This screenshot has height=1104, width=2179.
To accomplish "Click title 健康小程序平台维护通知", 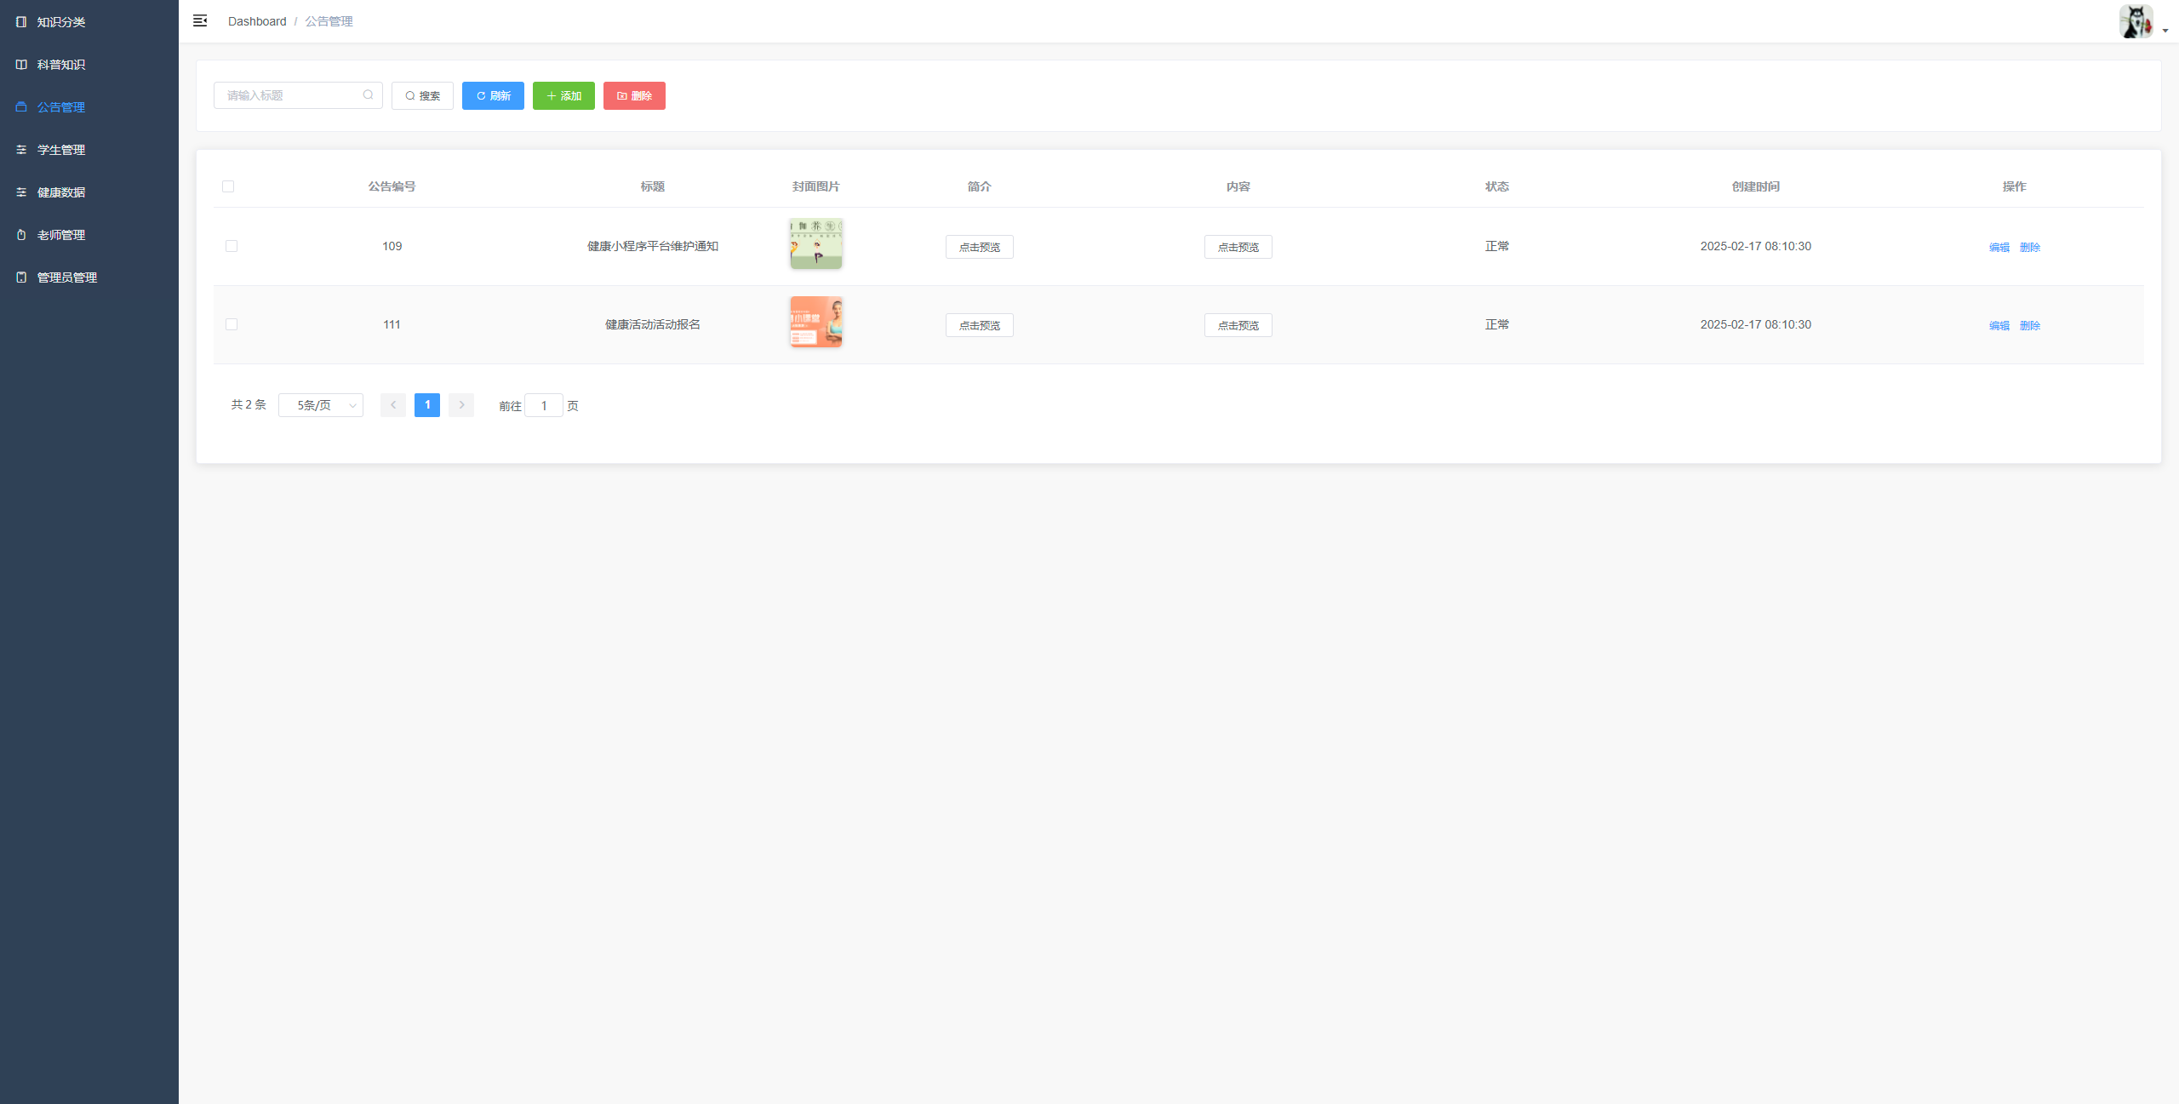I will 653,246.
